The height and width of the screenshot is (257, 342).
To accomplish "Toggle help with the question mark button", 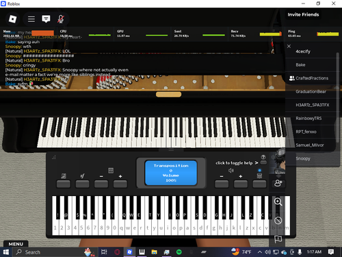I will (263, 162).
